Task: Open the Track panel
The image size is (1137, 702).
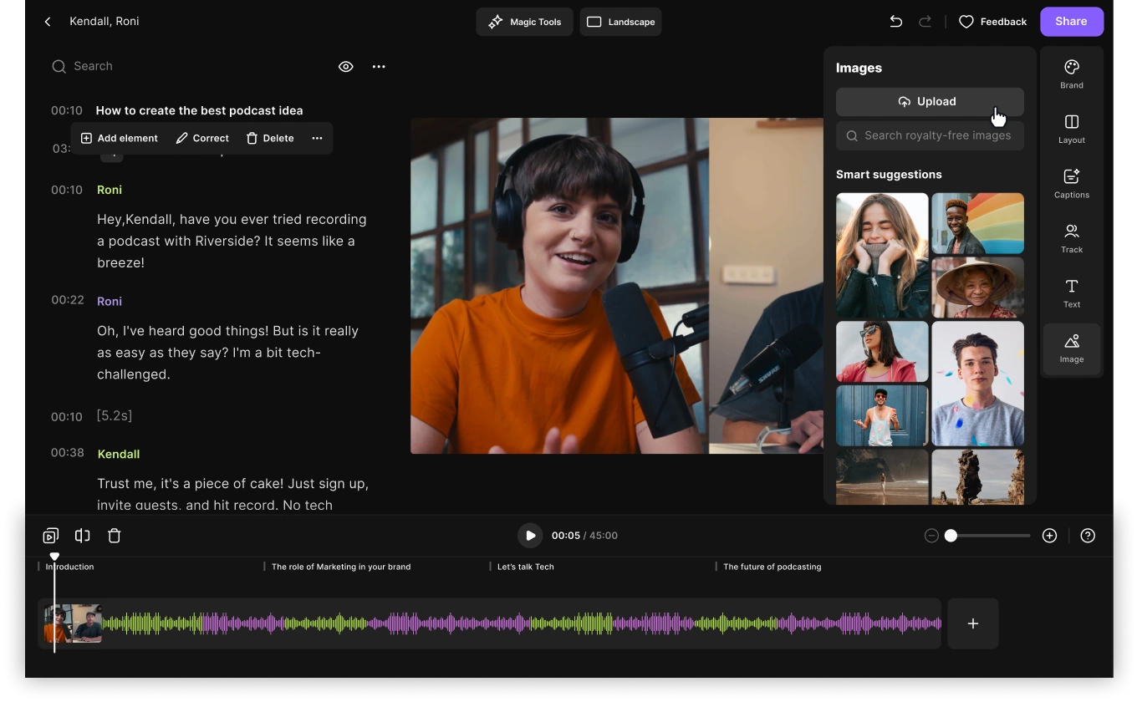Action: [x=1071, y=238]
